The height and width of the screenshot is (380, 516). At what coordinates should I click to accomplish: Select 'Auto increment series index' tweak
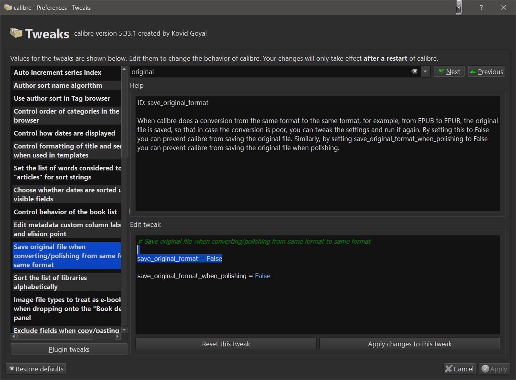pyautogui.click(x=67, y=72)
